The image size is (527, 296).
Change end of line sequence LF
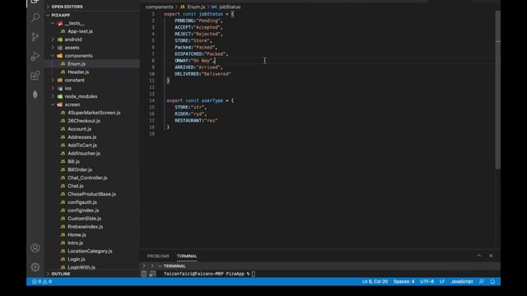pyautogui.click(x=442, y=281)
